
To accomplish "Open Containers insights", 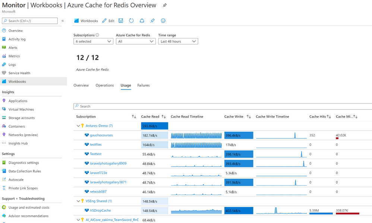I will point(17,126).
